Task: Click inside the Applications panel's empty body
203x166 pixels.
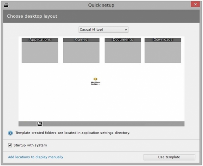Action: click(40, 52)
